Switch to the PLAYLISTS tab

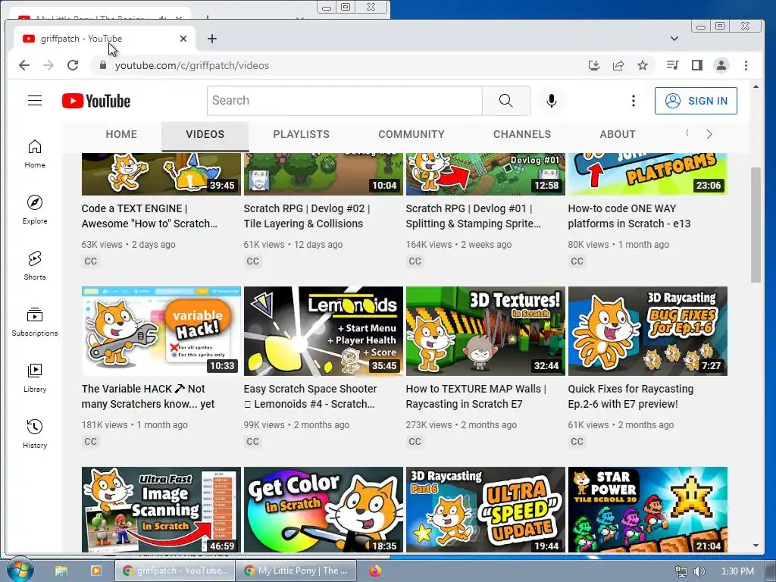click(301, 134)
